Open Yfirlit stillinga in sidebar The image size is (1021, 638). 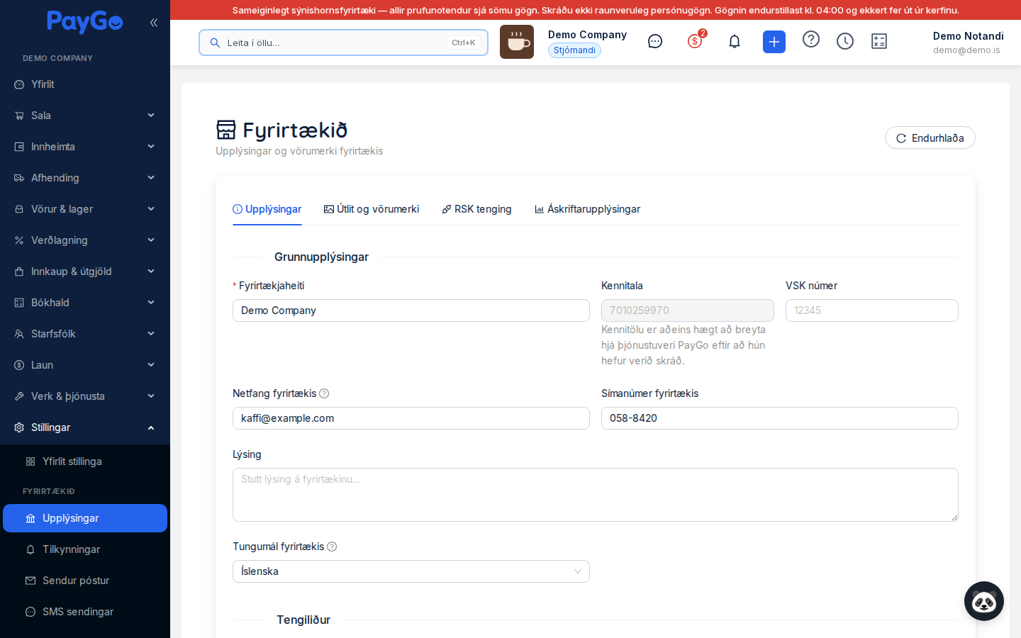coord(85,461)
